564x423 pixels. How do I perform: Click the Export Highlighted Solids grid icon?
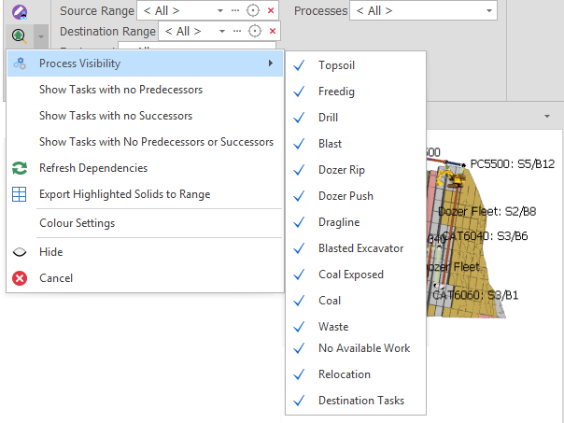tap(20, 194)
